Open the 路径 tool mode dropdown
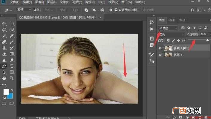This screenshot has height=119, width=211. [24, 10]
